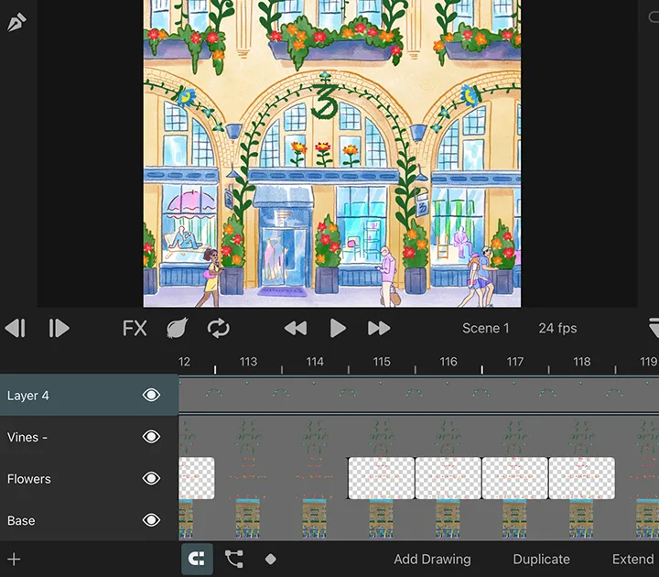Click the fast forward button
Image resolution: width=659 pixels, height=577 pixels.
tap(379, 328)
